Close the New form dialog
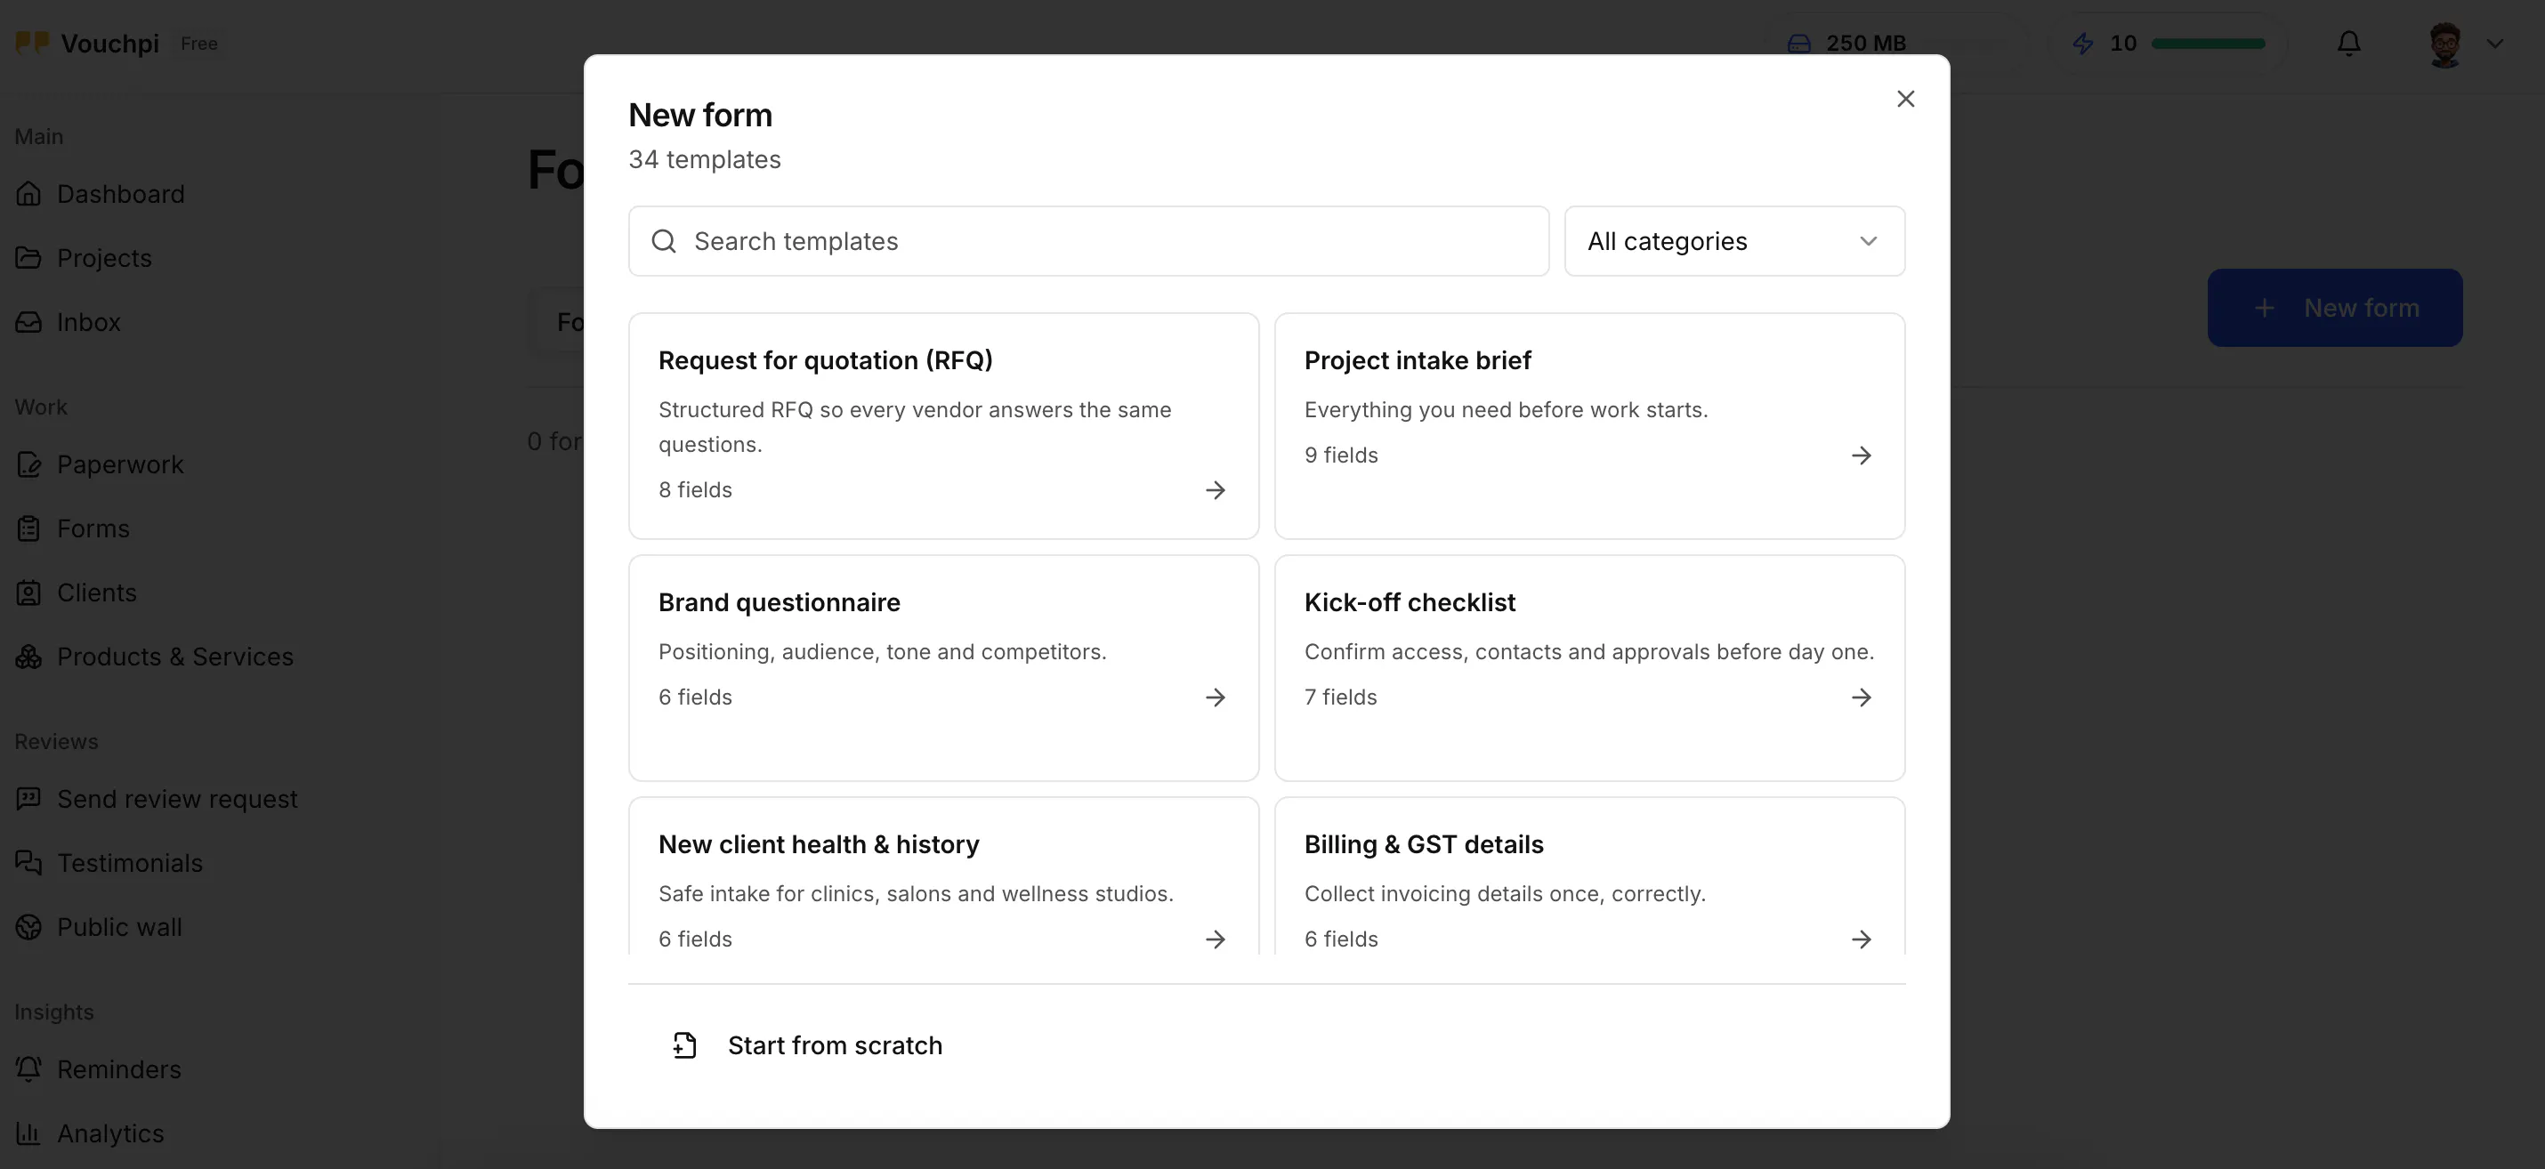The image size is (2545, 1169). (1905, 99)
